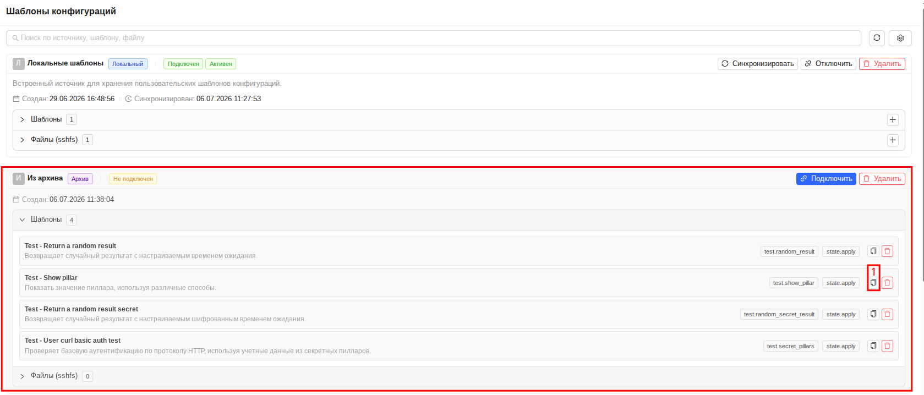Add a new template with plus icon

tap(893, 119)
